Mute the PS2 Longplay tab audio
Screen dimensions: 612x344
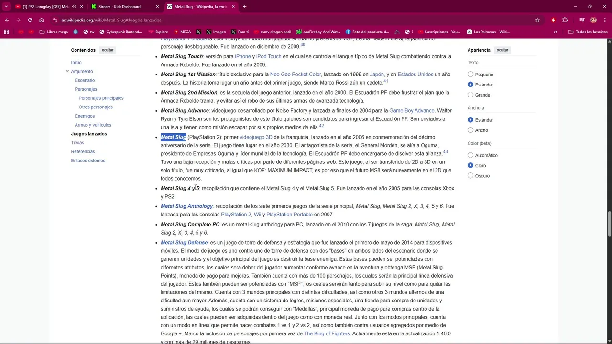(x=74, y=7)
